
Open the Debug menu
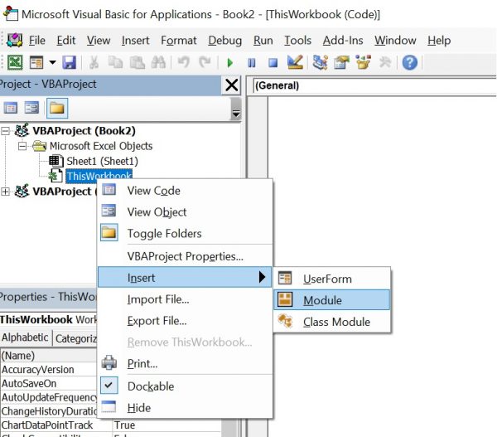[225, 40]
